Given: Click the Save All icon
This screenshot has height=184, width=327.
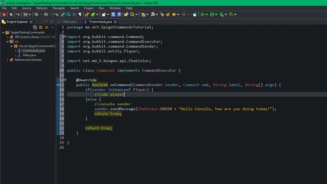Looking at the screenshot, I should (x=119, y=14).
